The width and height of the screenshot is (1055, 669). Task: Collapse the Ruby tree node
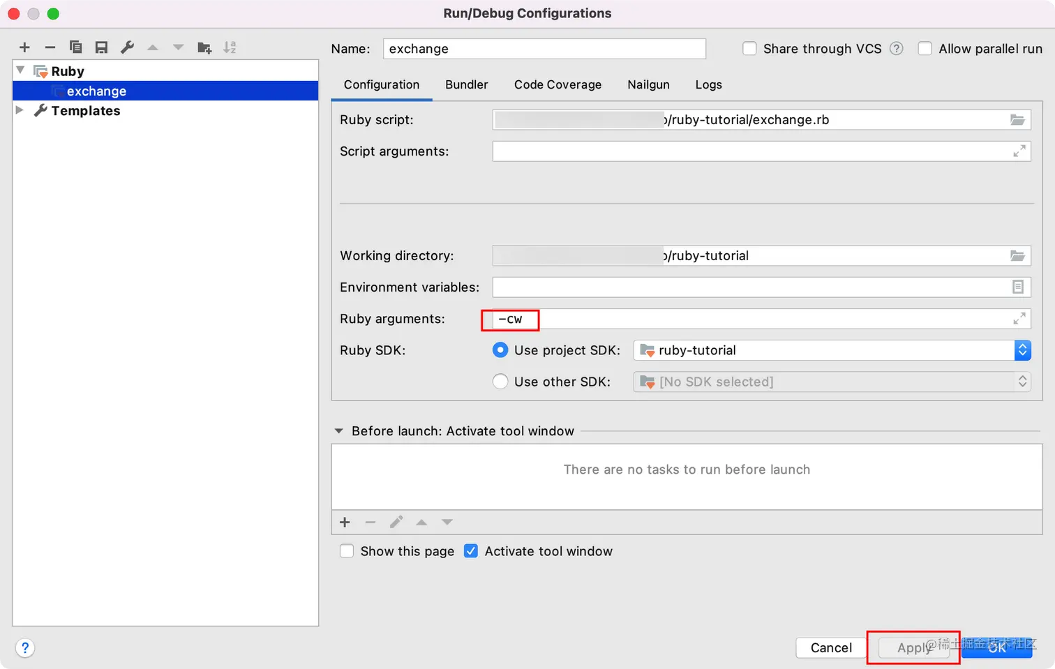21,70
